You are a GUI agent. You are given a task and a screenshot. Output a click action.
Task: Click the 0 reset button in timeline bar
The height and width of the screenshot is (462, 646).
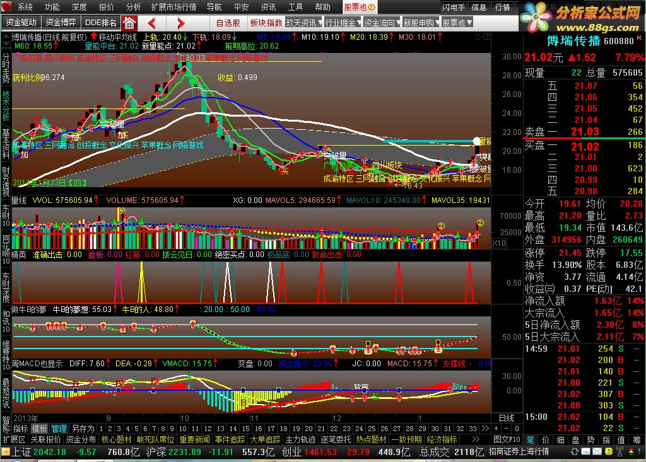517,429
